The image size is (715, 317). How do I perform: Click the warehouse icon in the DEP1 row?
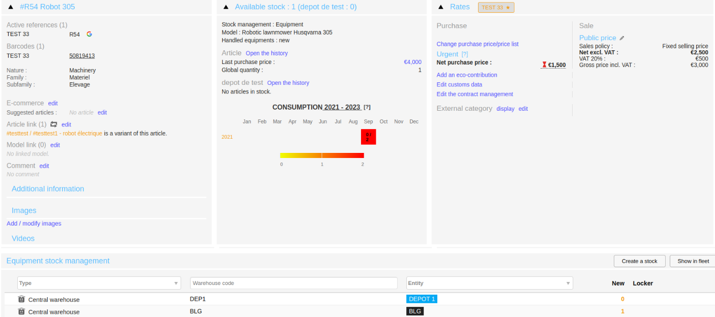(x=21, y=299)
